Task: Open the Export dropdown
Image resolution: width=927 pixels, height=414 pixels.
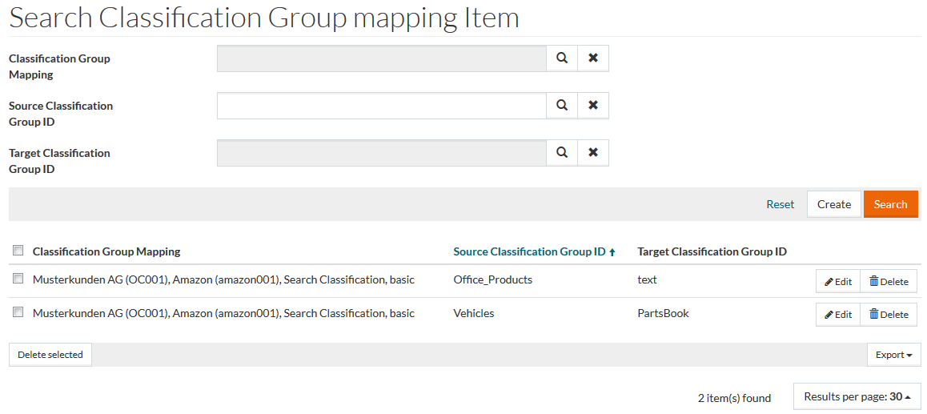Action: [x=893, y=355]
